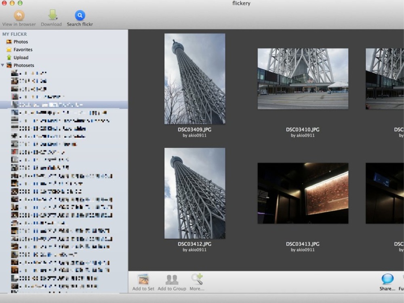Click the View in browser toolbar icon

19,15
